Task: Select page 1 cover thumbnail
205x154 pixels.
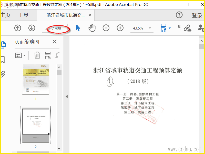Action: (36, 79)
